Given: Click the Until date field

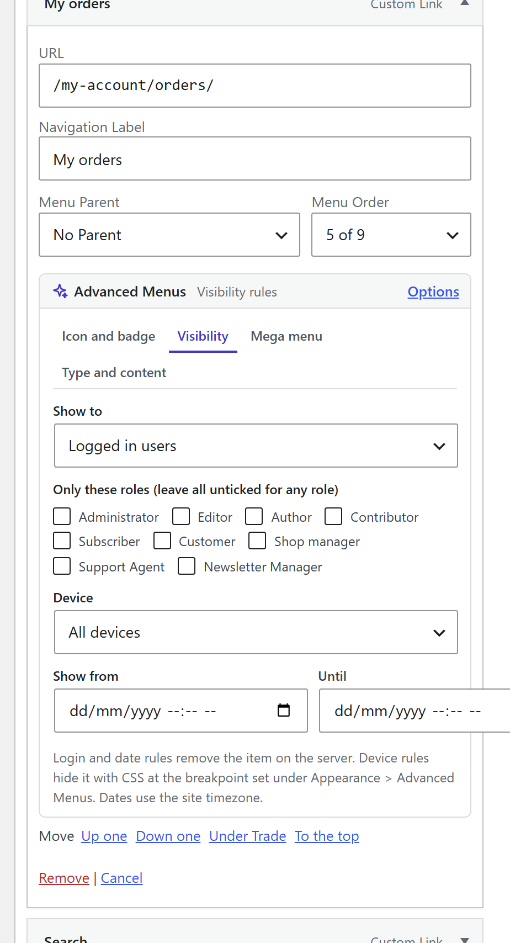Looking at the screenshot, I should (415, 711).
